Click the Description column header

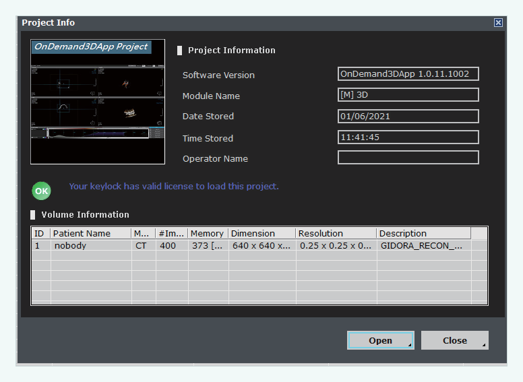click(424, 233)
